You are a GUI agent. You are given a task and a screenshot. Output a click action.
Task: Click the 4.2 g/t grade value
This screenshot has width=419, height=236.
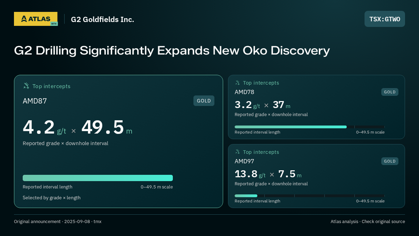44,127
